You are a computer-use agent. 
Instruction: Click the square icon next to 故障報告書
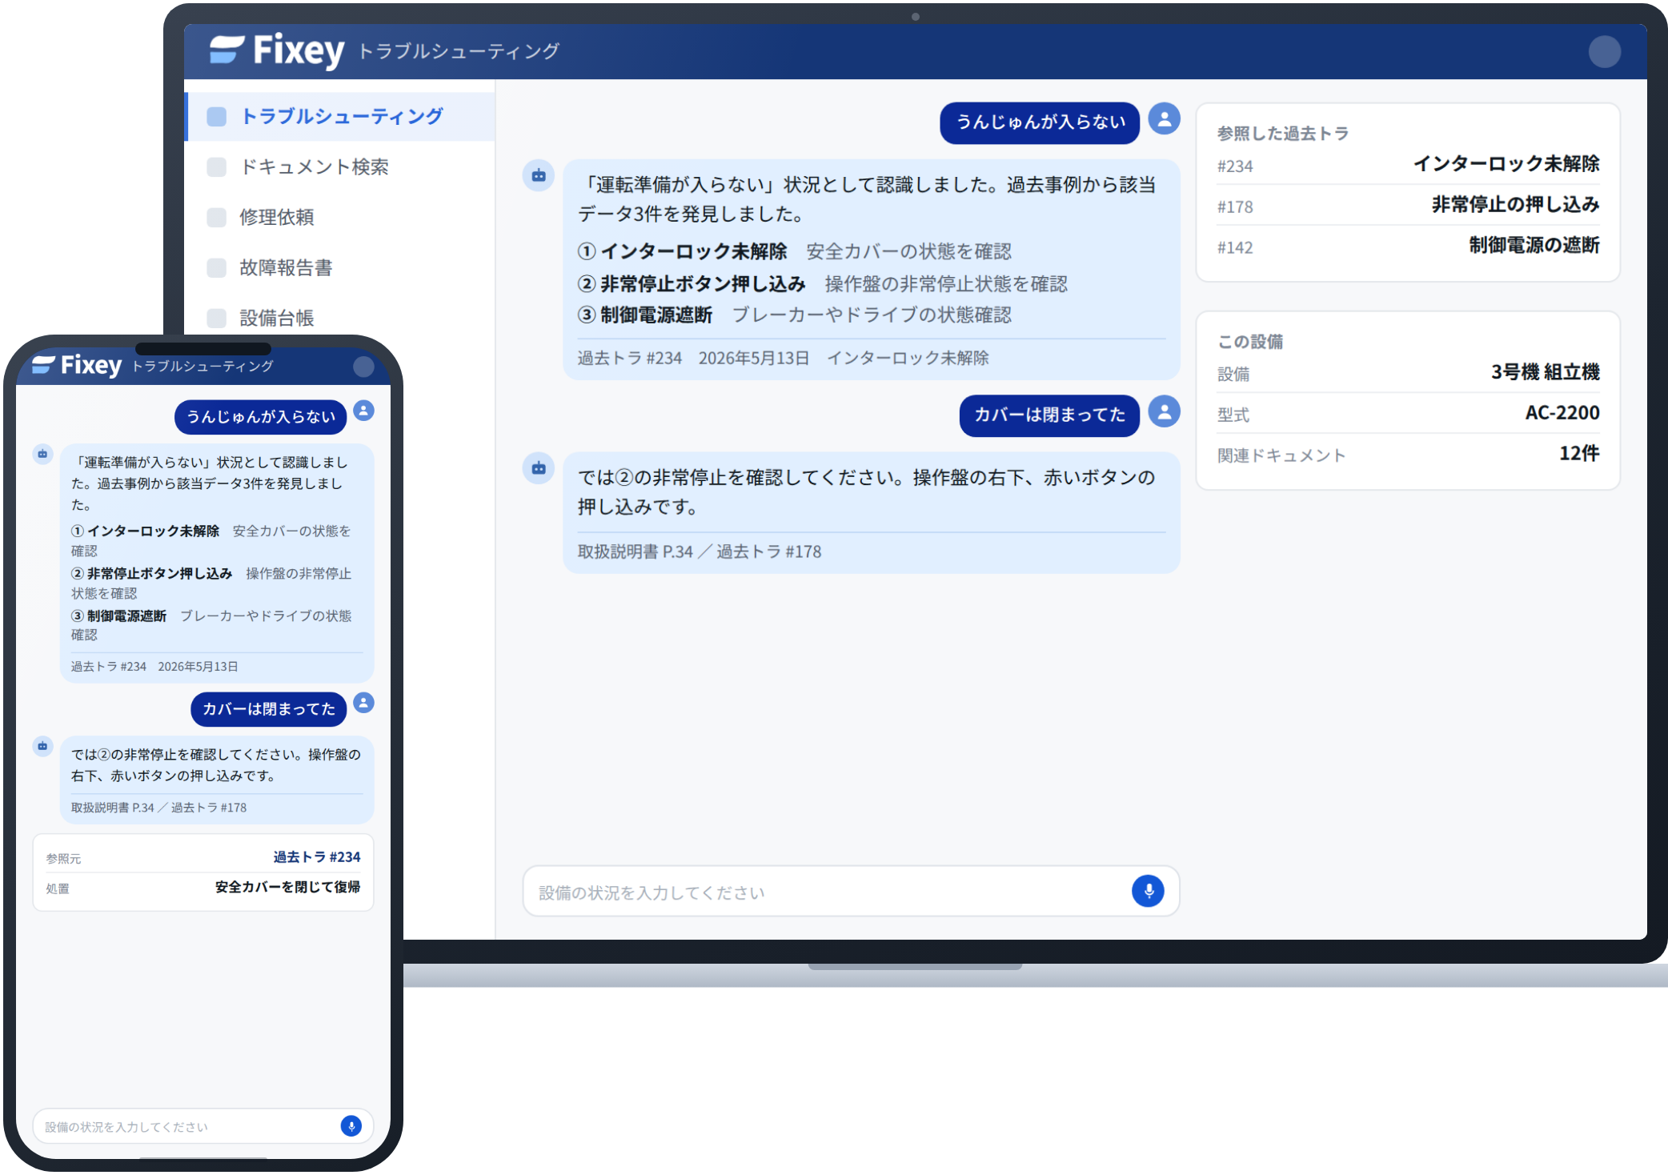click(x=216, y=267)
